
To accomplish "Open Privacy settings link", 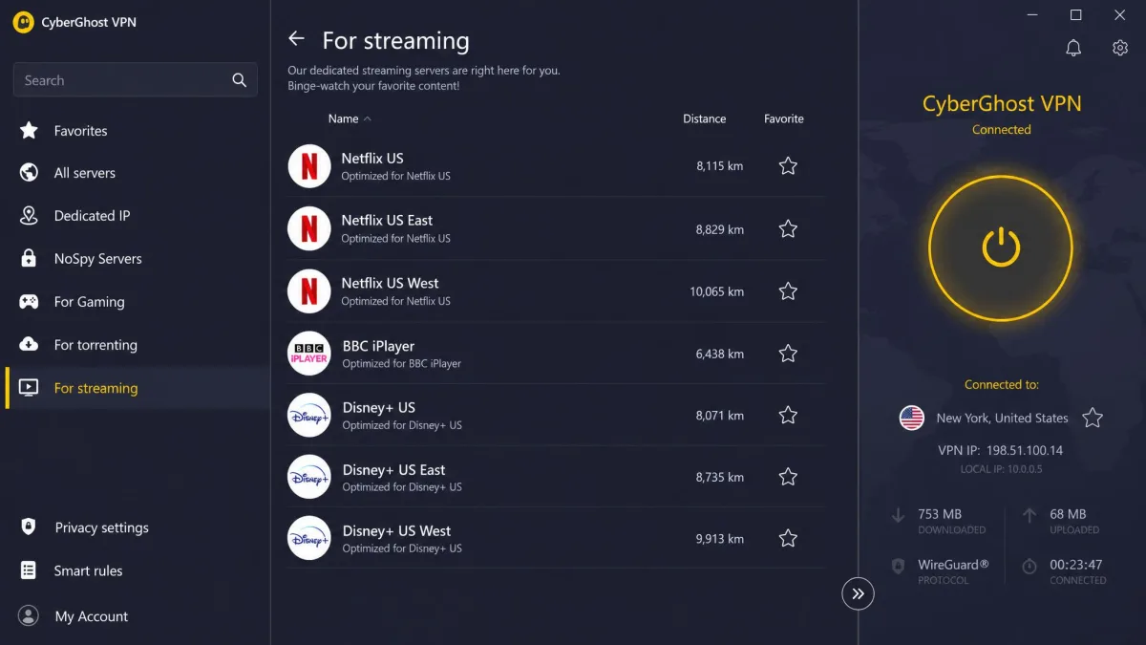I will [x=101, y=527].
